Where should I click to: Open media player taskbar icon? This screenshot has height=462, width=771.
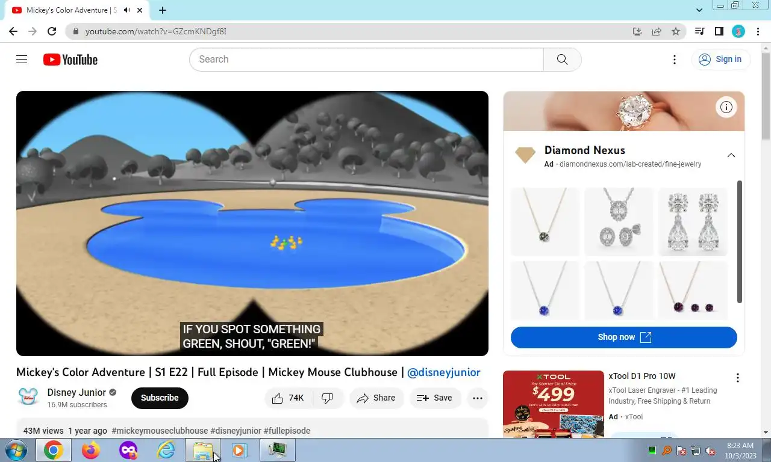(x=240, y=450)
